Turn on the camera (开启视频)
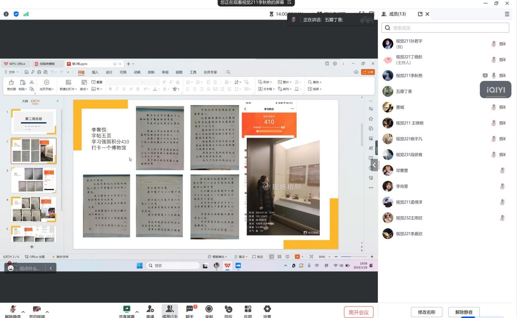Screen dimensions: 517x318 (x=37, y=310)
